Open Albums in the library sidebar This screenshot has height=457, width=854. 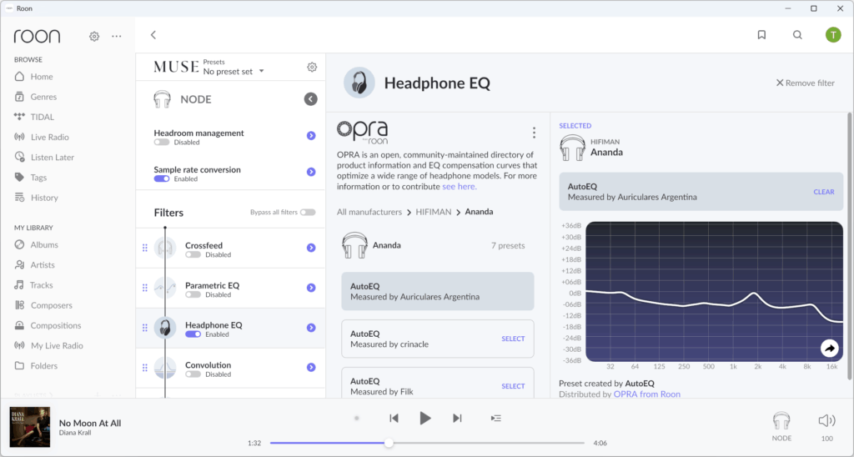tap(44, 245)
